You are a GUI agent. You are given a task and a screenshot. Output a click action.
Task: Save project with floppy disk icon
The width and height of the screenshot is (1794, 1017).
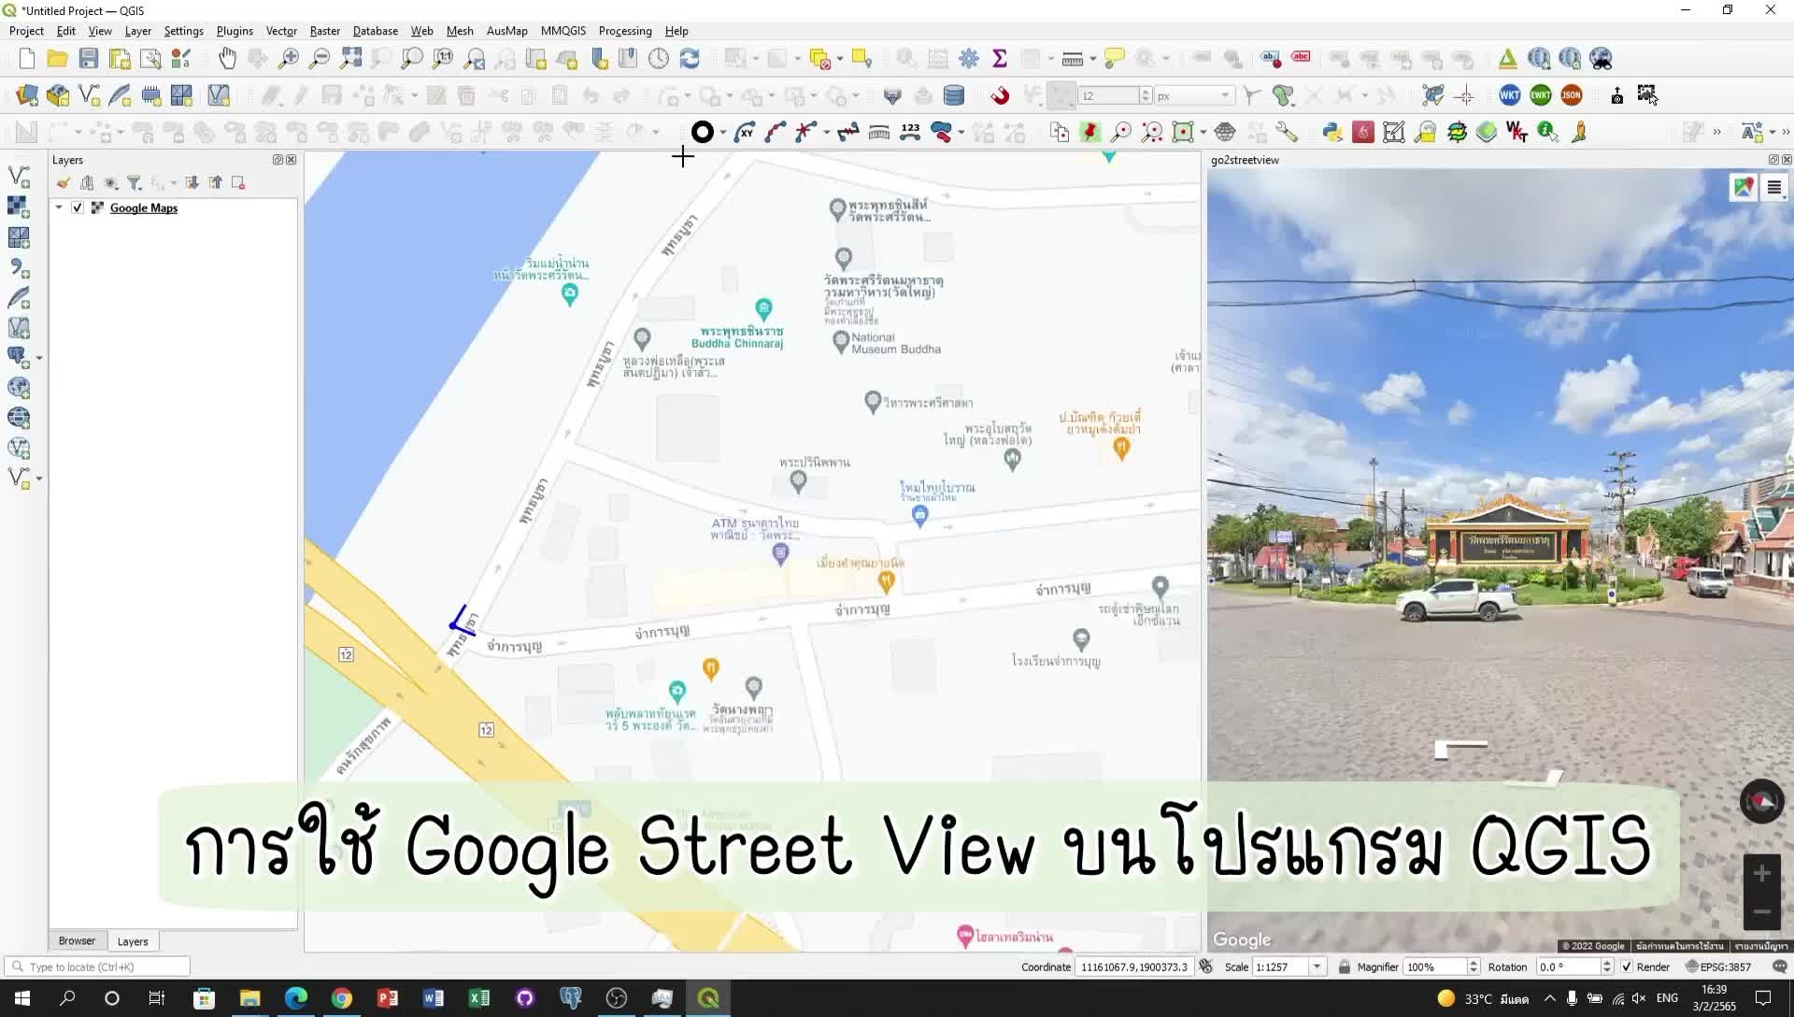pyautogui.click(x=89, y=59)
